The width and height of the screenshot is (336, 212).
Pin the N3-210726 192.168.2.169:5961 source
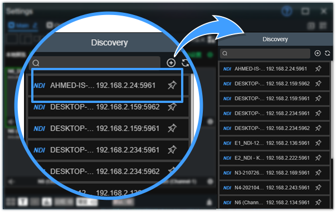coord(318,172)
